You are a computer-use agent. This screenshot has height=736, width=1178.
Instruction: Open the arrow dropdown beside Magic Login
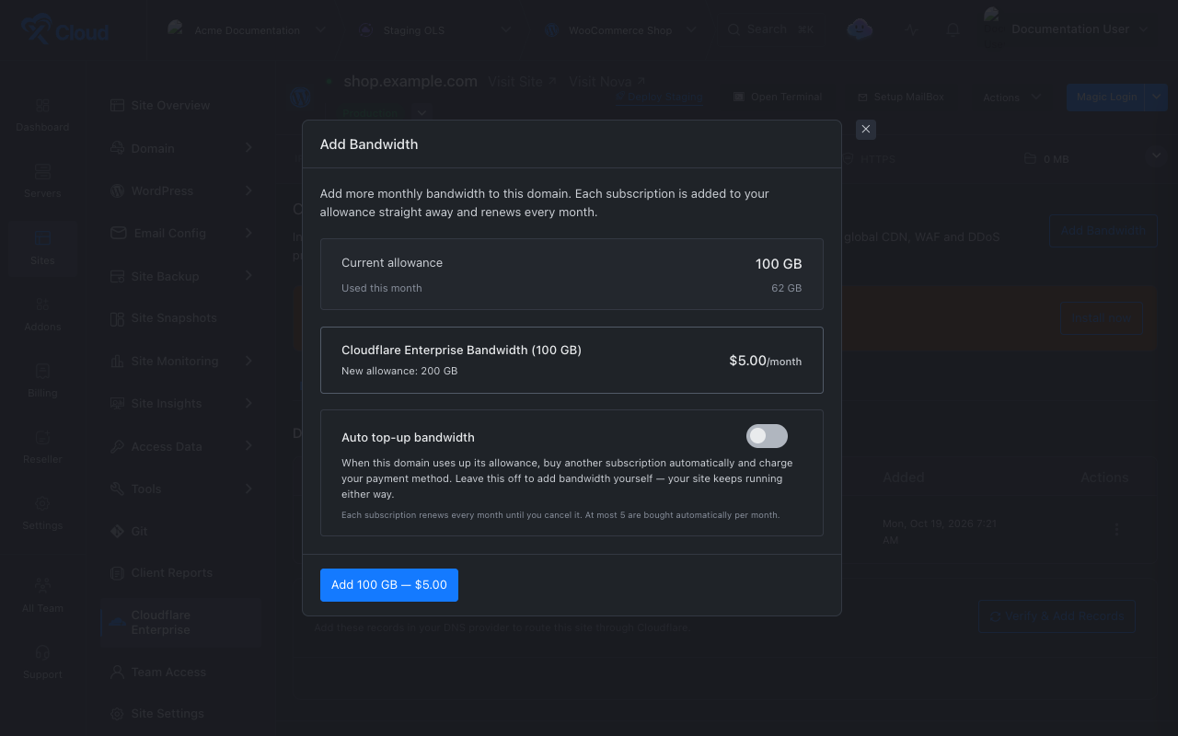pos(1158,97)
